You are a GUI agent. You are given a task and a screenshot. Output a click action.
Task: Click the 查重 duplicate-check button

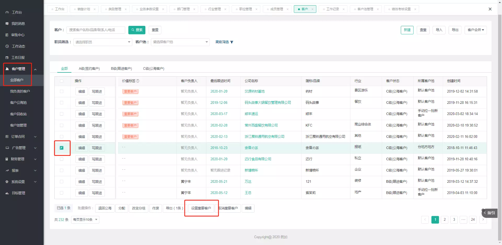pos(423,30)
